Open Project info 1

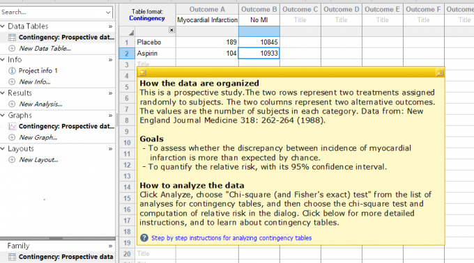(x=38, y=71)
